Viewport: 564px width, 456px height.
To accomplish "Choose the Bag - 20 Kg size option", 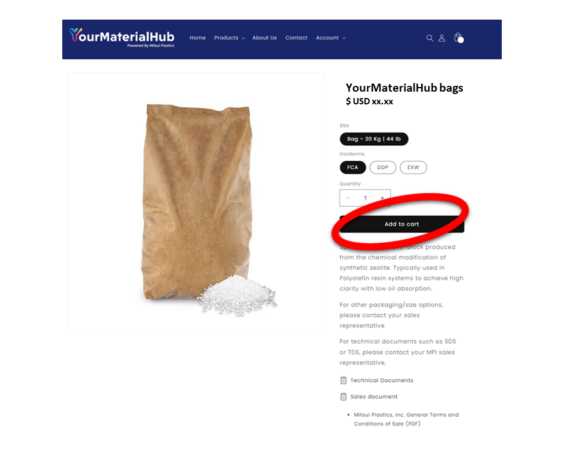I will click(x=374, y=139).
